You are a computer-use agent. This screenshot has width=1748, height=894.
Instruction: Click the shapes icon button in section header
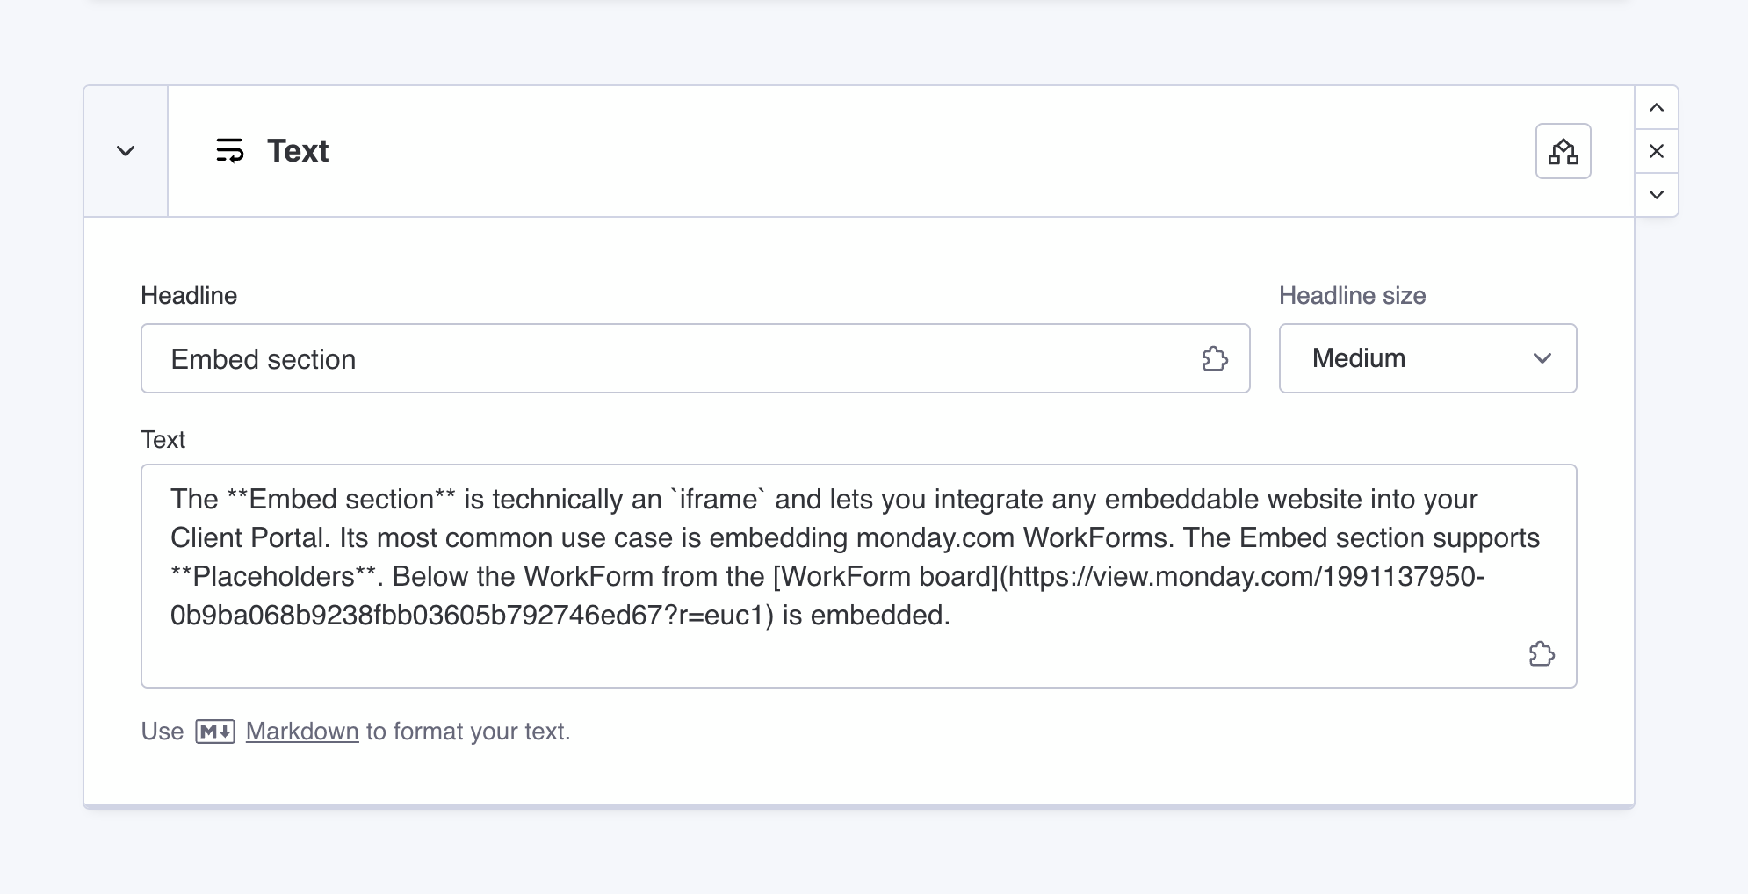pos(1563,151)
